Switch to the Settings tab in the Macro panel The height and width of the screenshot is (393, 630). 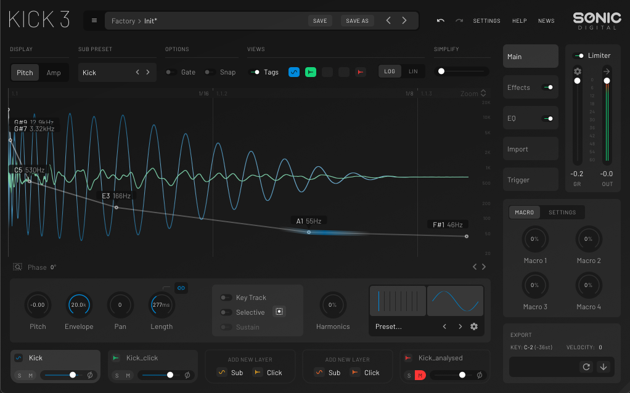click(x=562, y=212)
